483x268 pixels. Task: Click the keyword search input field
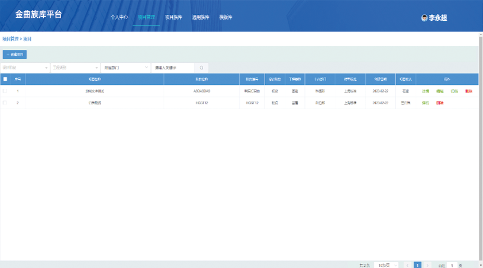(x=172, y=68)
